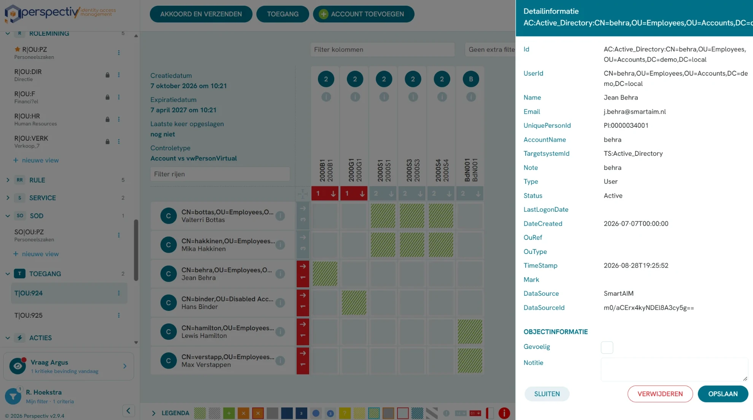
Task: Click AKKOORD EN VERZENDEN button
Action: click(x=201, y=14)
